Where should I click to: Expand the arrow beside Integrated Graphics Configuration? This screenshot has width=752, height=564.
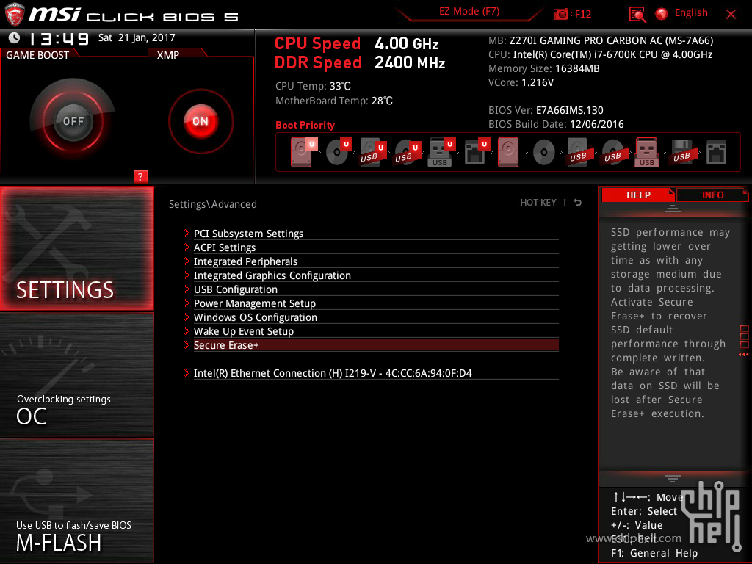tap(187, 275)
